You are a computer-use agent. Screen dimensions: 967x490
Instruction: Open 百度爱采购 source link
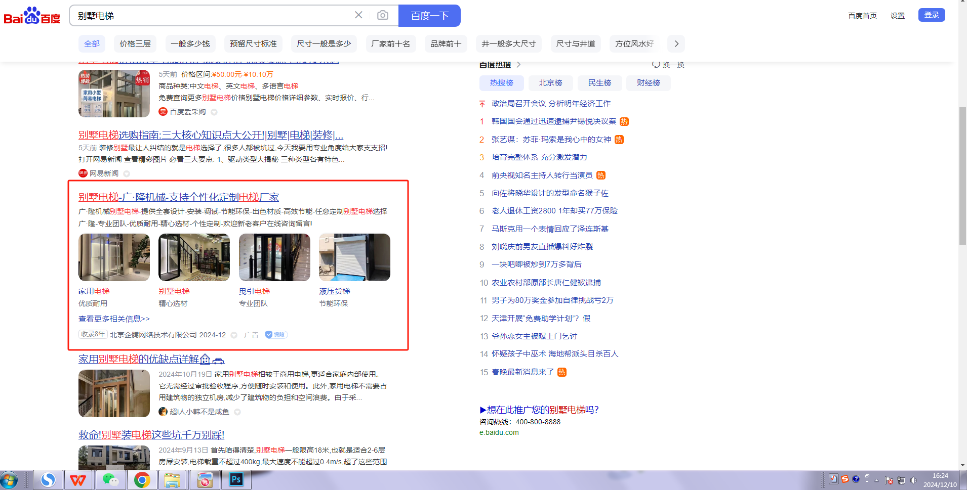[187, 112]
